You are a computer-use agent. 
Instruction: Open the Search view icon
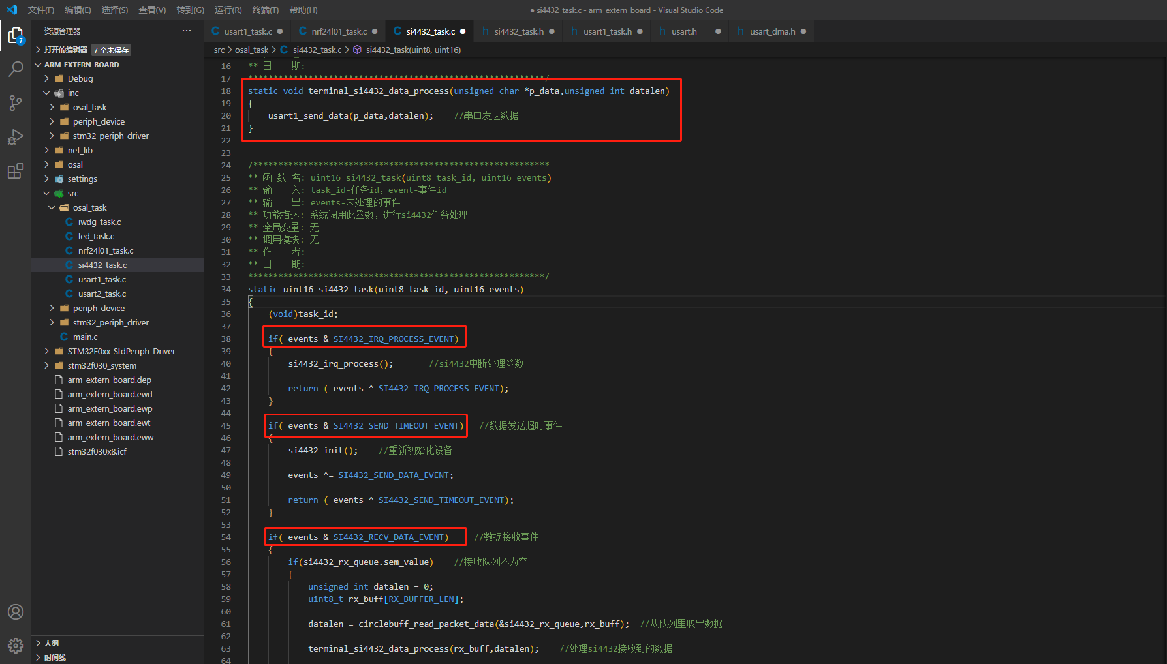[x=16, y=69]
